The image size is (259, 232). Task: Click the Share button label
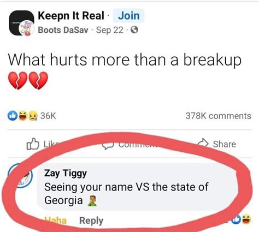225,144
